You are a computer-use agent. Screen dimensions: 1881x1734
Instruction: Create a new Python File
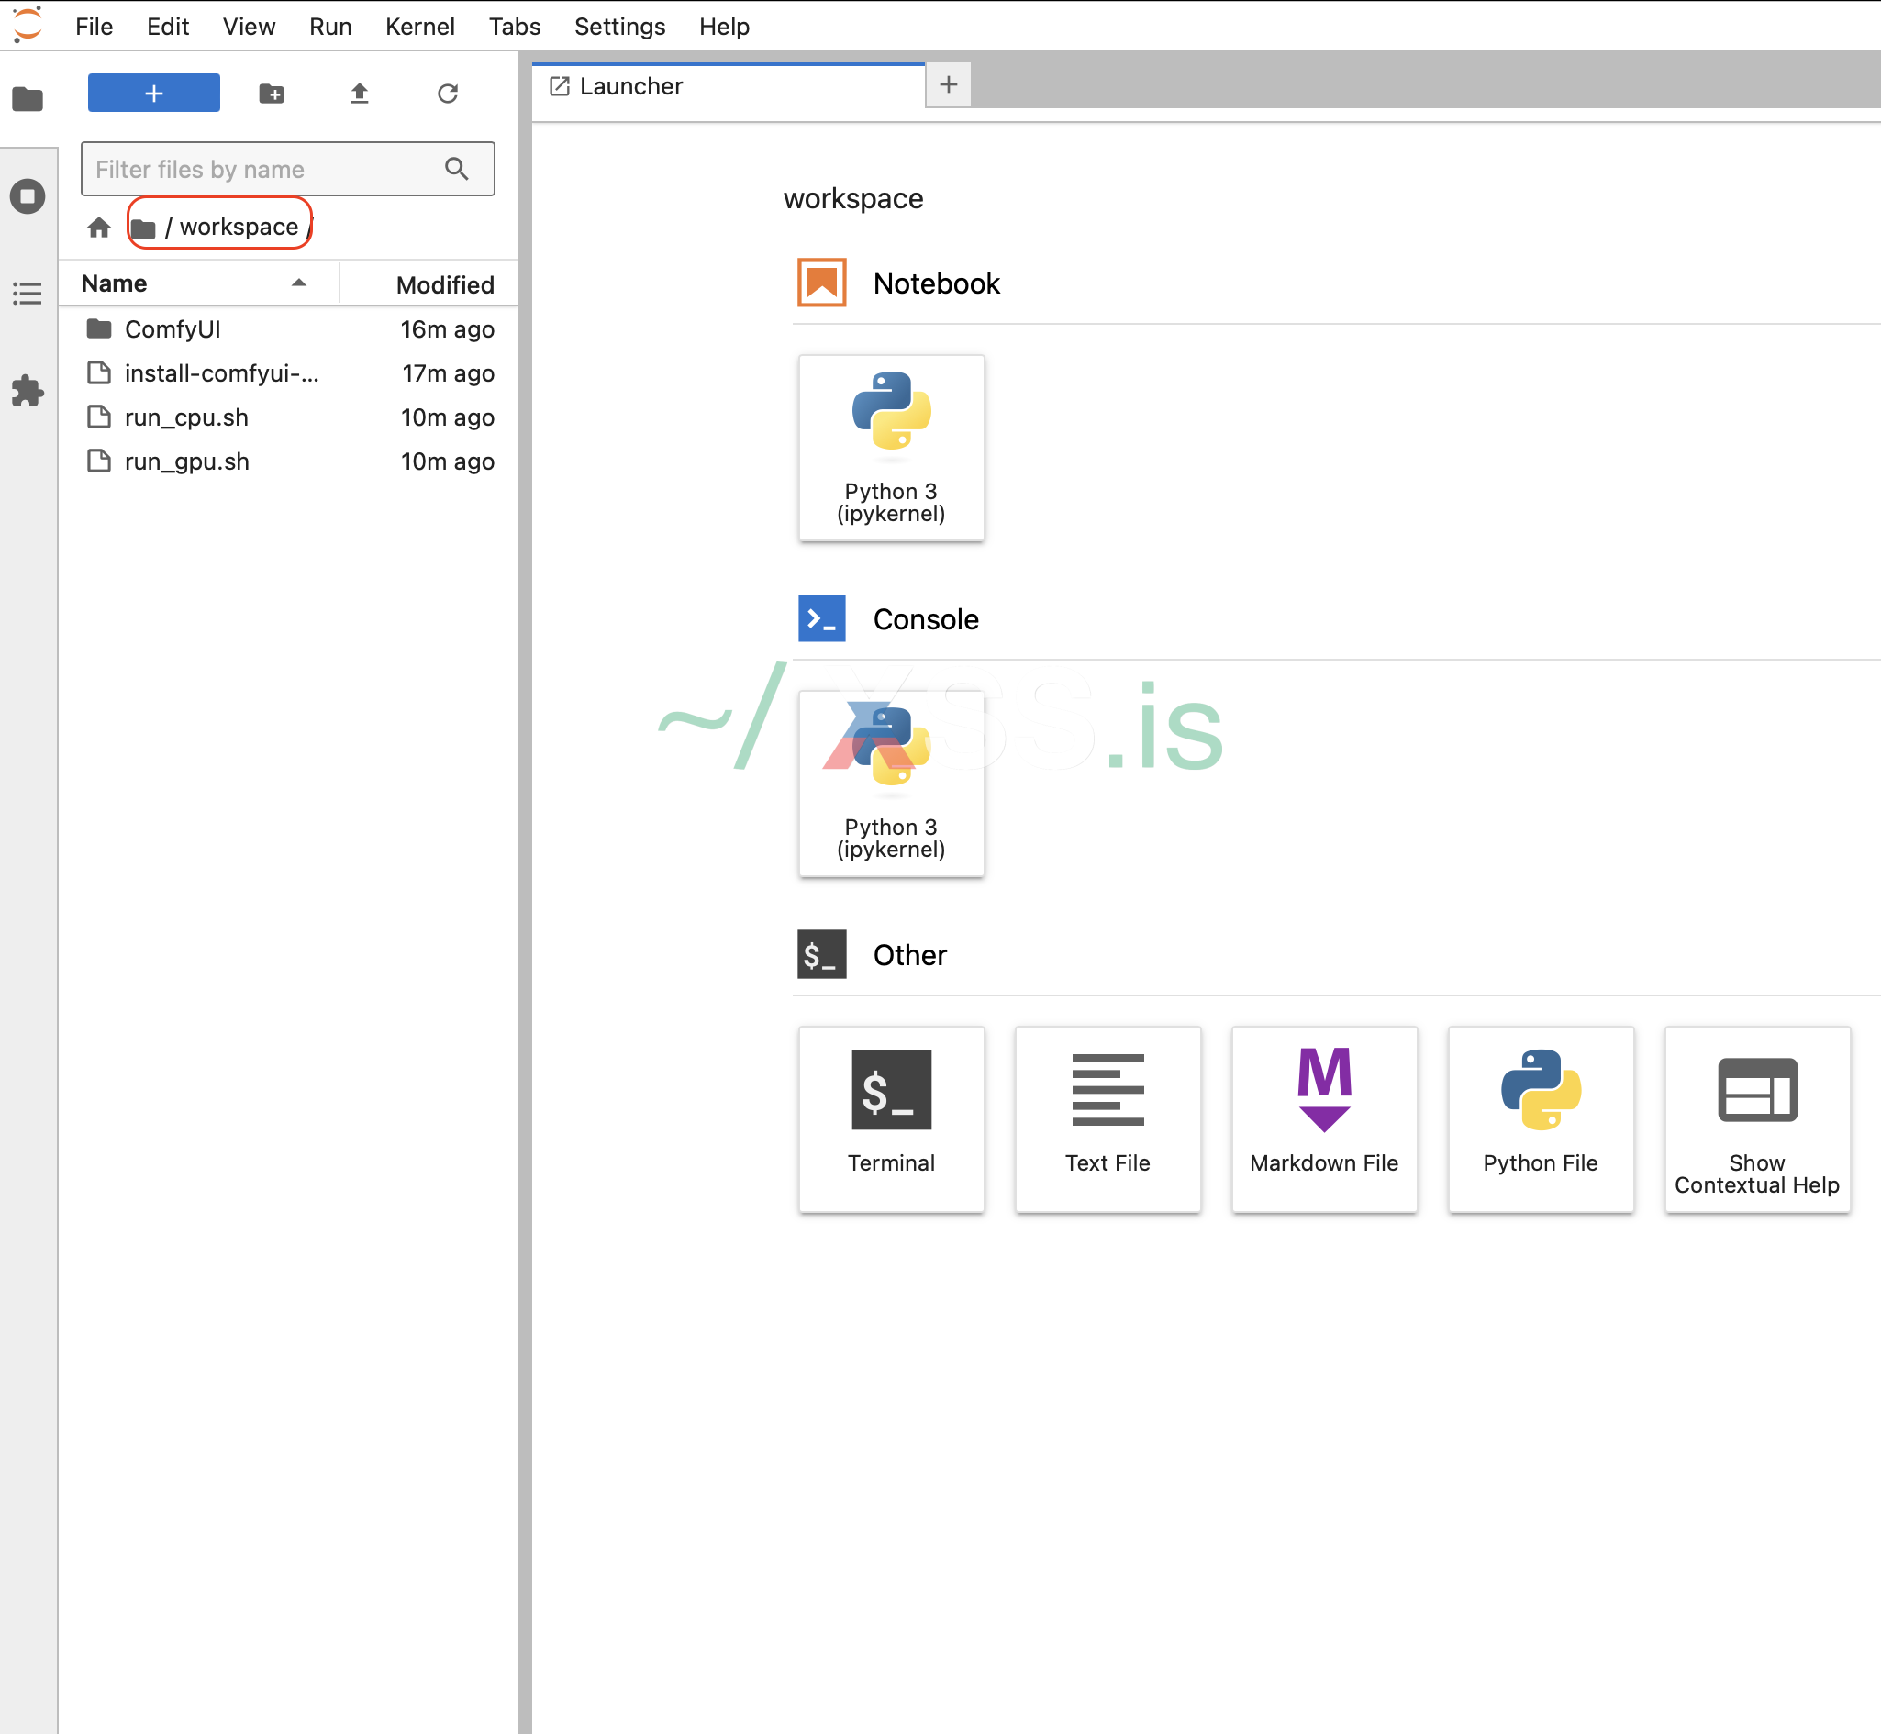point(1540,1117)
